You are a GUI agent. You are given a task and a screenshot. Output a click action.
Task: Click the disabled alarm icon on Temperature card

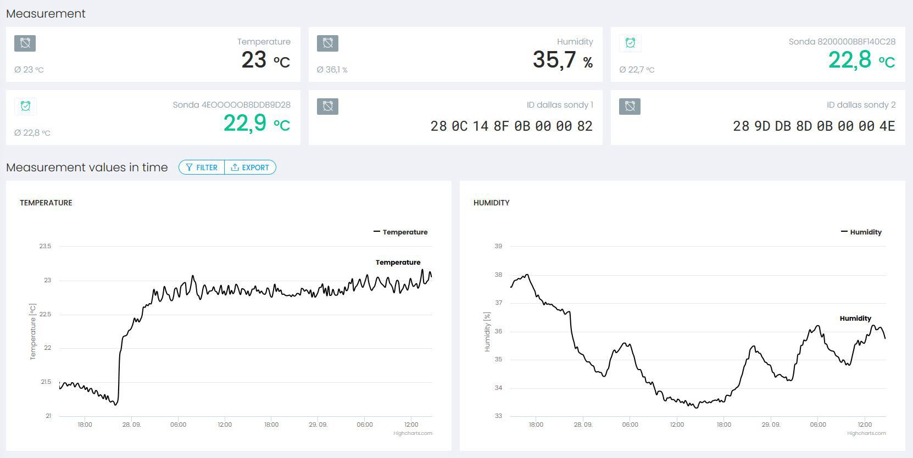click(x=25, y=43)
